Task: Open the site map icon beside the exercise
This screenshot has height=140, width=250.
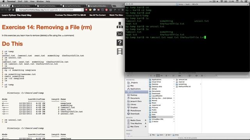Action: (120, 25)
